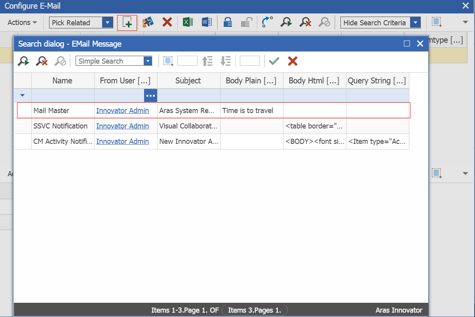
Task: Run the search in the Search dialog
Action: pyautogui.click(x=23, y=61)
